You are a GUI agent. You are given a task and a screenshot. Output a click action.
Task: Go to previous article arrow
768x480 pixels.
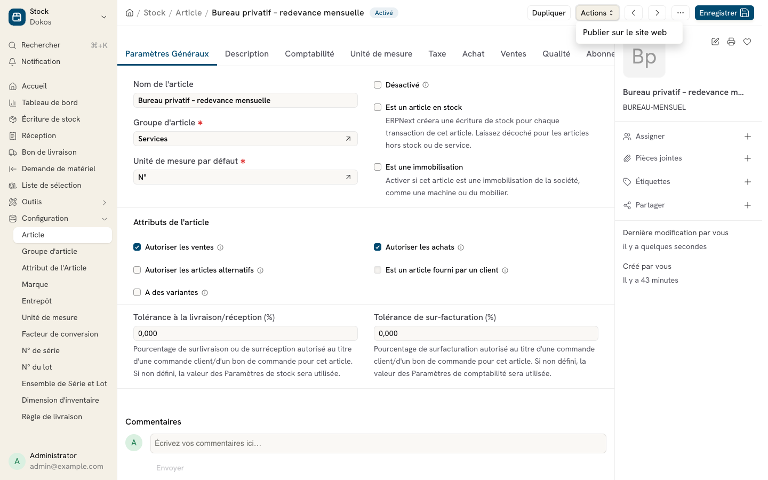[634, 13]
